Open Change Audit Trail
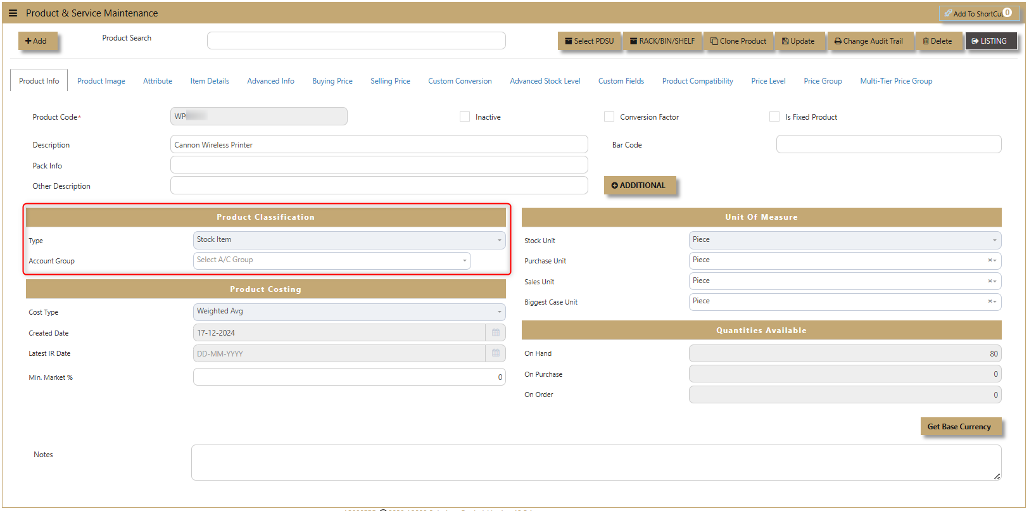 point(869,41)
